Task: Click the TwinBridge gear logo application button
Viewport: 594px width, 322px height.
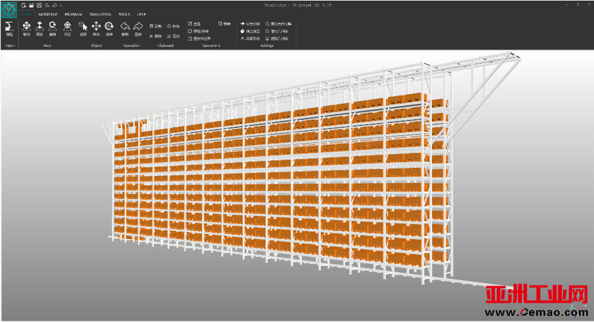Action: point(9,10)
